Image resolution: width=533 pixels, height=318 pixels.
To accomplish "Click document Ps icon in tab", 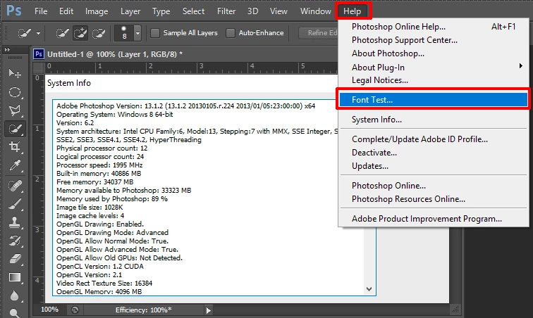I will (39, 54).
